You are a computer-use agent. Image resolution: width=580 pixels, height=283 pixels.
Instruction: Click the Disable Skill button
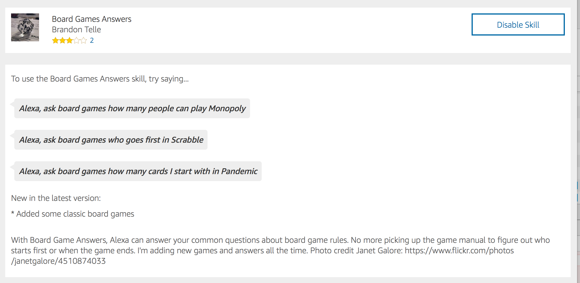(518, 24)
